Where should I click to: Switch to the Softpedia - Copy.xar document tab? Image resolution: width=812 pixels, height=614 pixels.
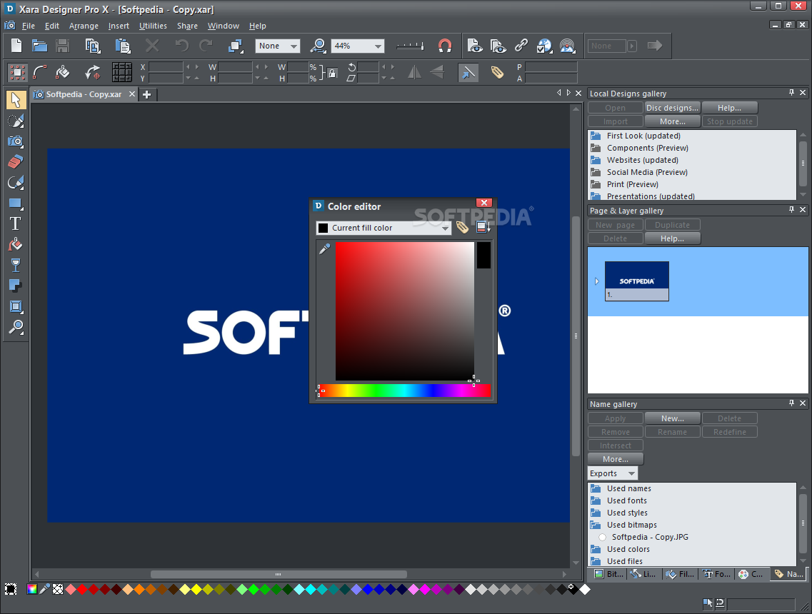pos(84,94)
